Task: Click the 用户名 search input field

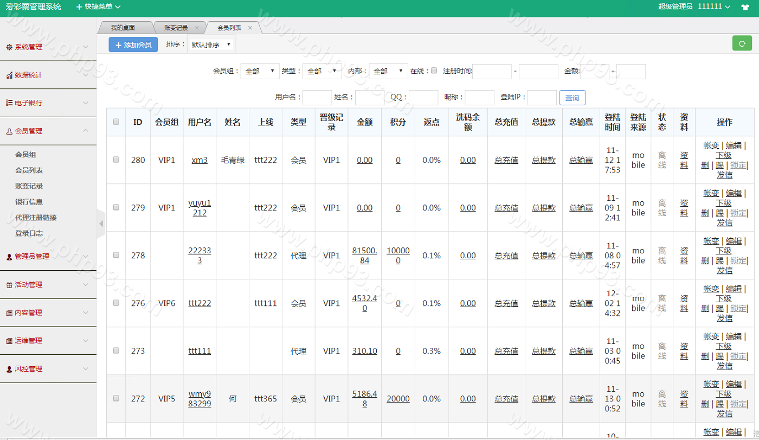Action: 317,98
